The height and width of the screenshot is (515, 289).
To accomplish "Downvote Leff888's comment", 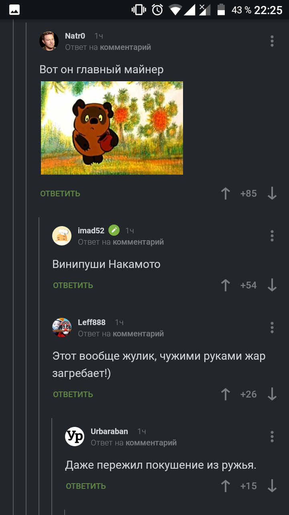I will click(272, 394).
